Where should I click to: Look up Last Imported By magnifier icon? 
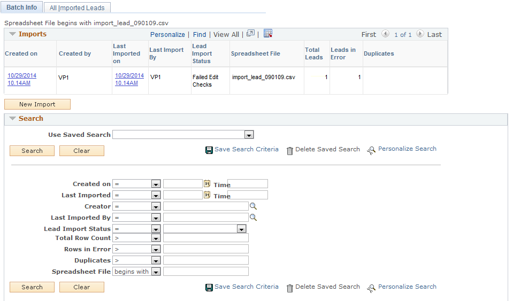253,218
